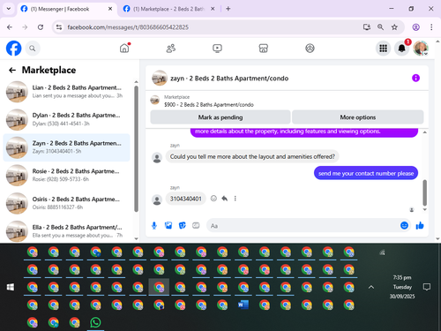The image size is (441, 331).
Task: Open WhatsApp from the taskbar
Action: tap(95, 322)
